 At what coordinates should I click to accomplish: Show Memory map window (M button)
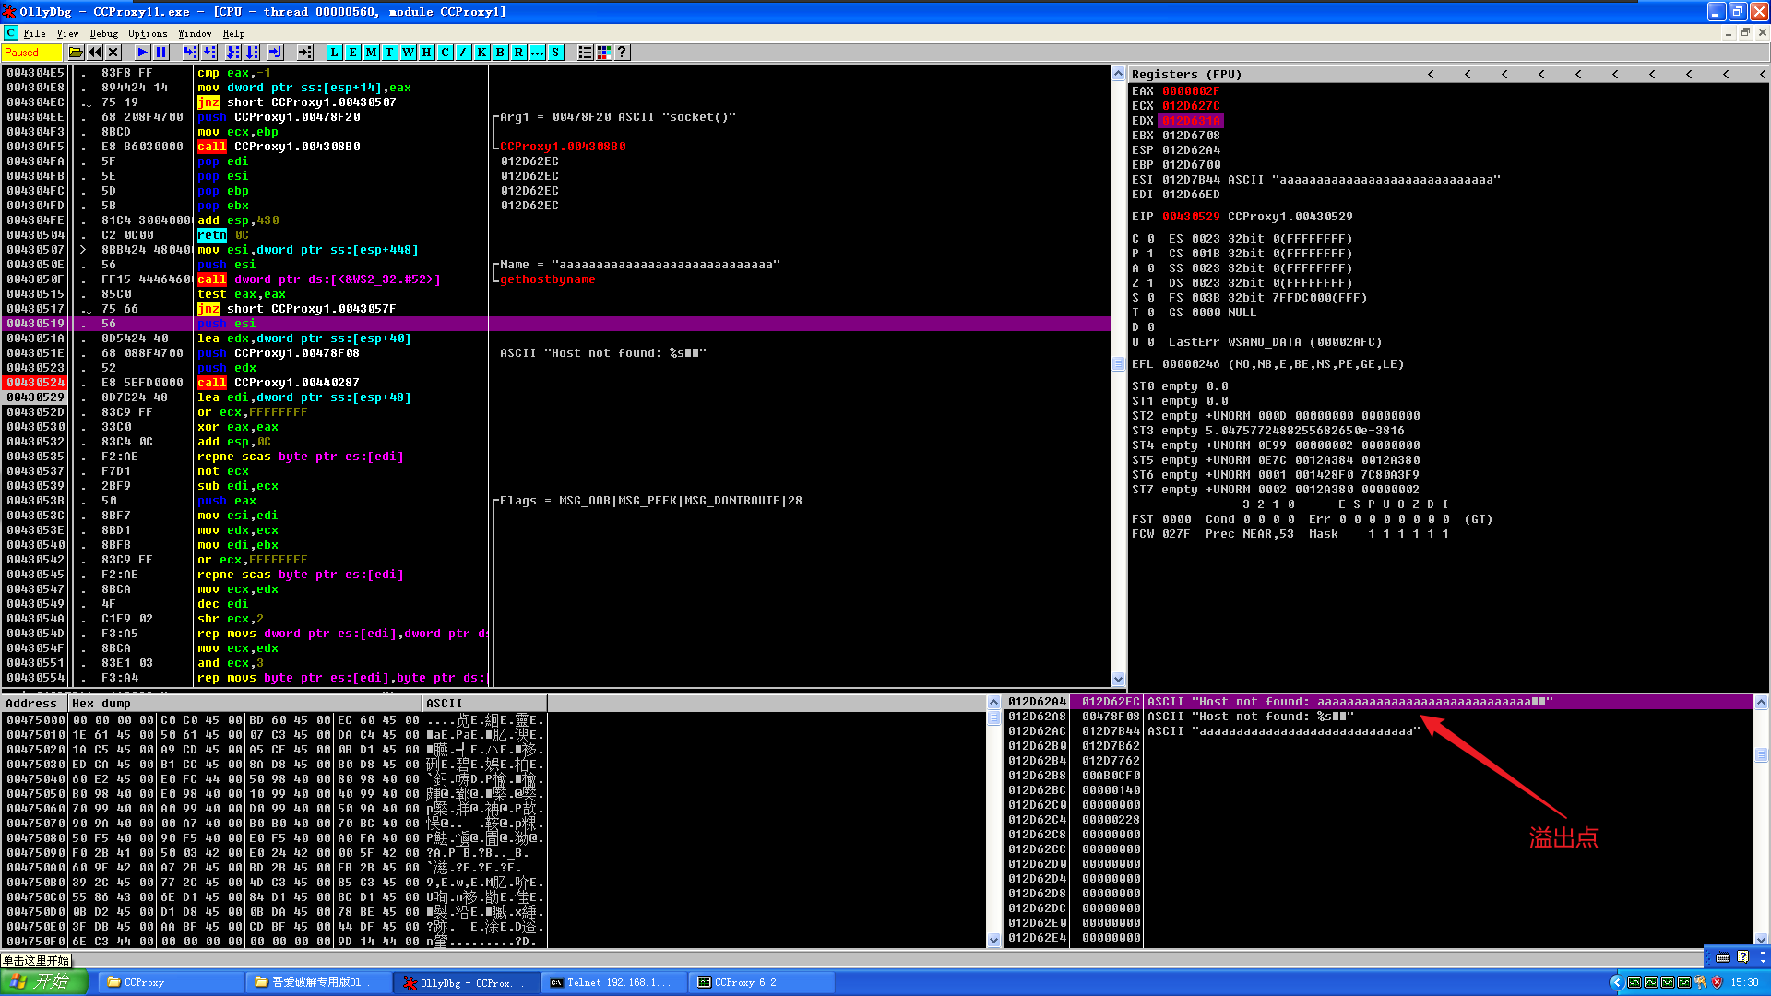tap(371, 53)
